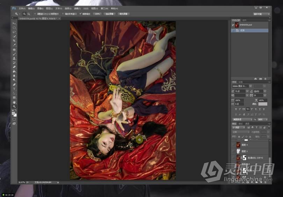Select SH8A0356.psd snapshot in History panel
The width and height of the screenshot is (283, 197).
pyautogui.click(x=249, y=25)
